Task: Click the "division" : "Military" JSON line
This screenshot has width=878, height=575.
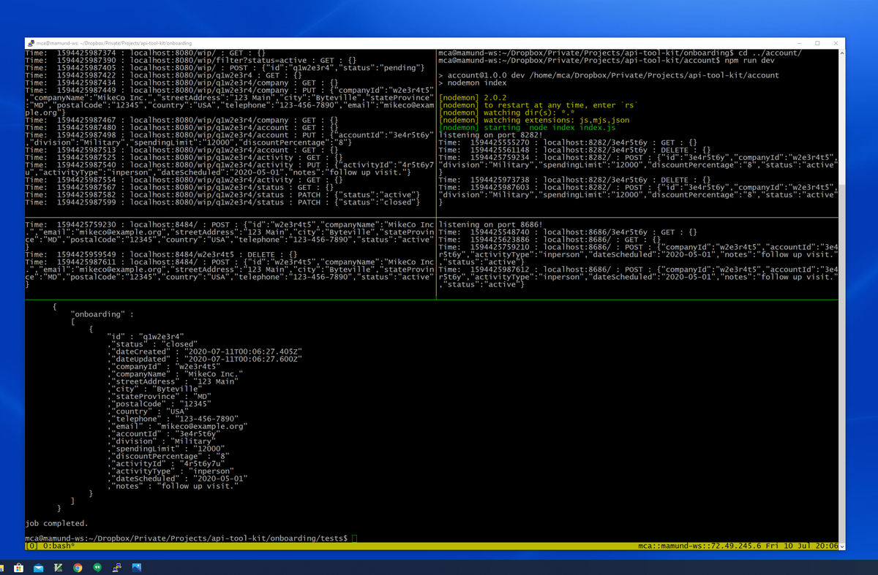Action: coord(160,441)
